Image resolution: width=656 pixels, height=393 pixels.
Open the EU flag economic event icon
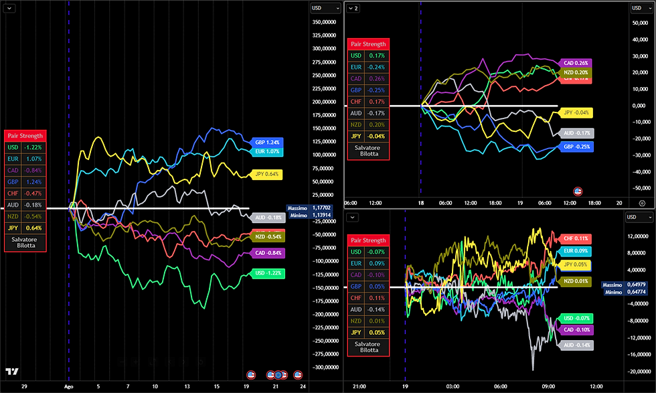click(x=278, y=375)
